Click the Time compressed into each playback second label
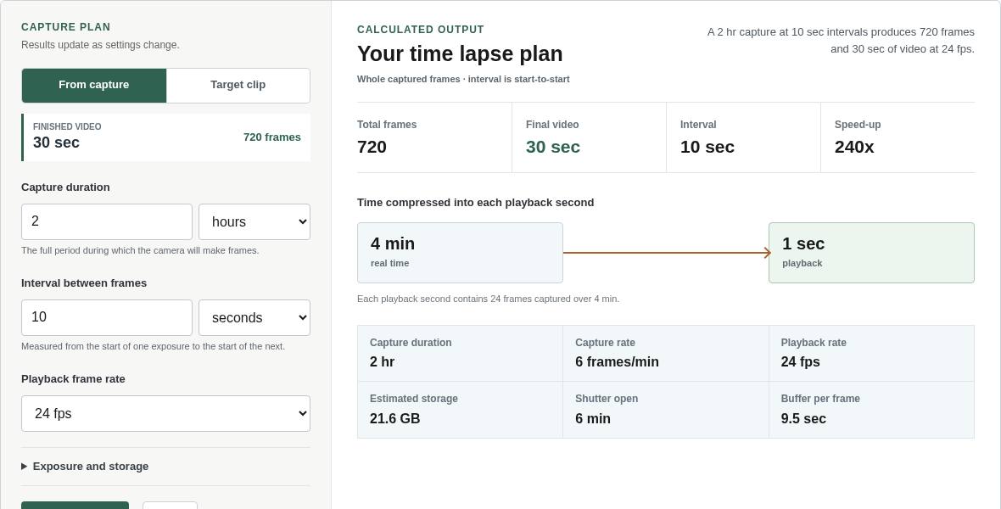Viewport: 1001px width, 509px height. [476, 203]
